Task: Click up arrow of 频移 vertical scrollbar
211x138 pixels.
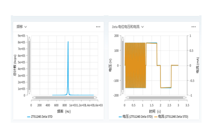Action: point(29,37)
